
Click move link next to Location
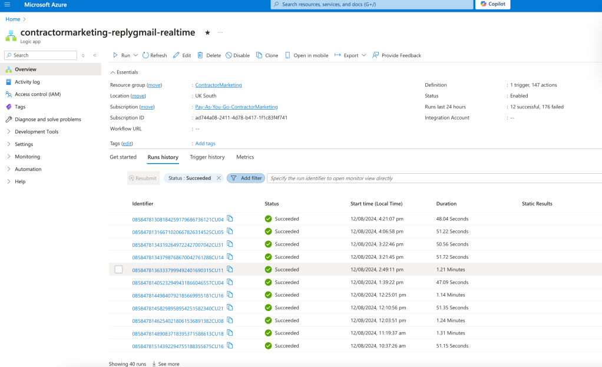[x=138, y=96]
